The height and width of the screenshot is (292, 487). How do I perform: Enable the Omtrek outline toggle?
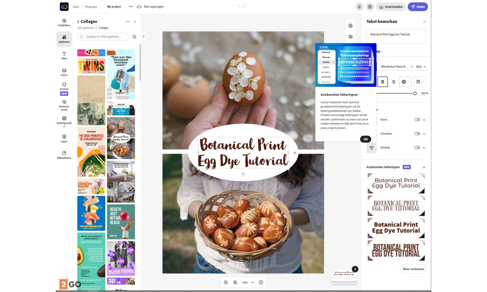click(x=417, y=148)
